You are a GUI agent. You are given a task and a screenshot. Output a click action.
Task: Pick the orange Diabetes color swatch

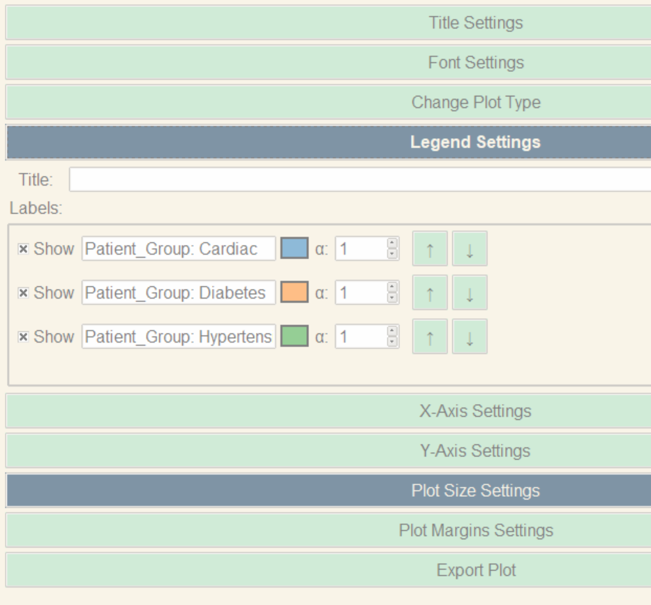(x=294, y=293)
